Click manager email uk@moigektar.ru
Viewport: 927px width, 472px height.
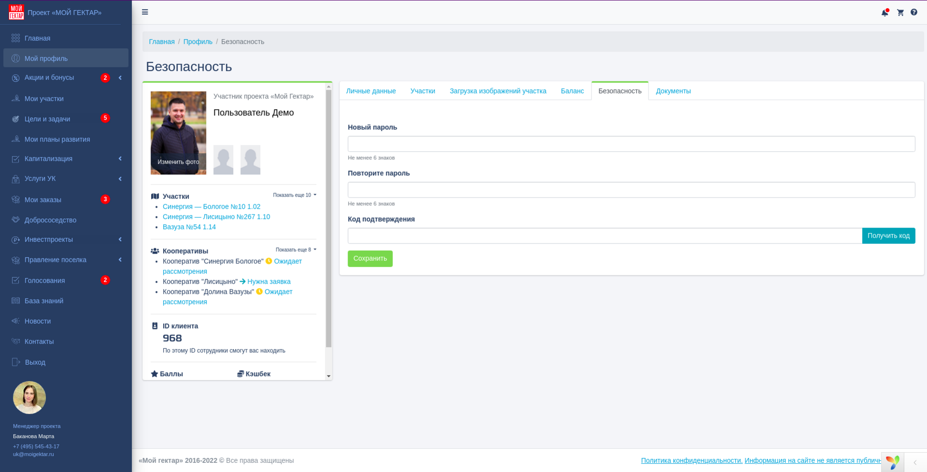pos(33,454)
